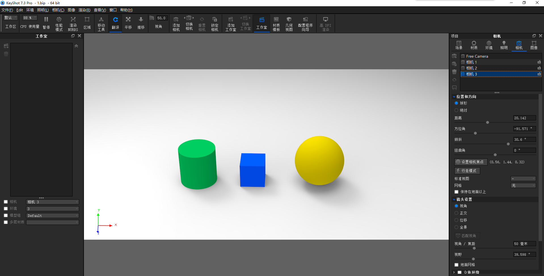This screenshot has height=276, width=544.
Task: Click new camera icon beside camera list
Action: (454, 56)
